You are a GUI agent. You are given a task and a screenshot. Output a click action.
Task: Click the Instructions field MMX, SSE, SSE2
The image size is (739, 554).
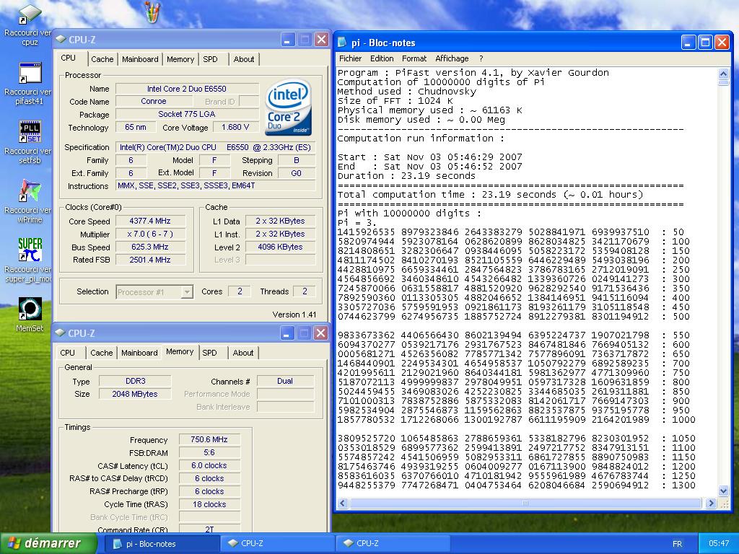[x=215, y=186]
